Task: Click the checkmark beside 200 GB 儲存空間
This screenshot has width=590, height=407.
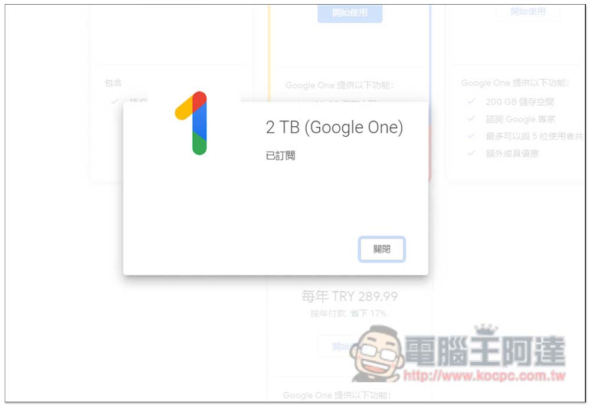Action: coord(471,101)
